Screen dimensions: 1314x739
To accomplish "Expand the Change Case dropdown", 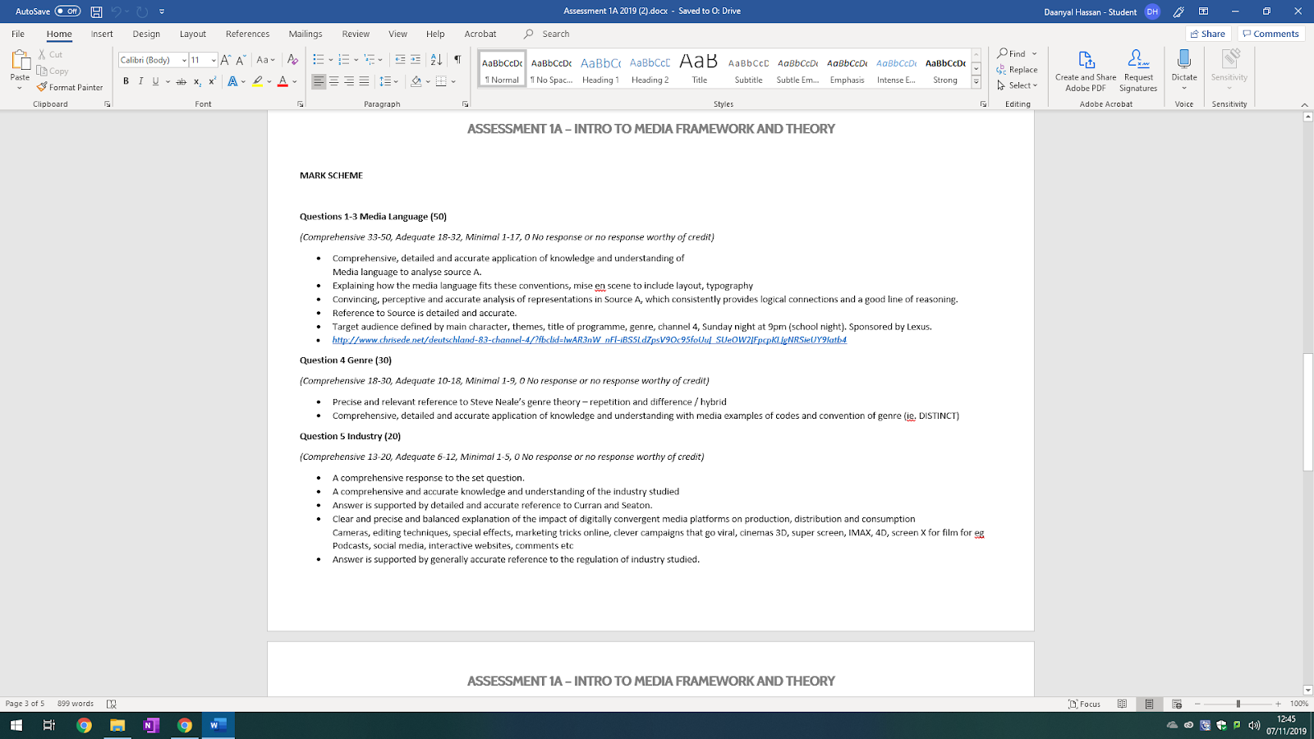I will (x=265, y=60).
